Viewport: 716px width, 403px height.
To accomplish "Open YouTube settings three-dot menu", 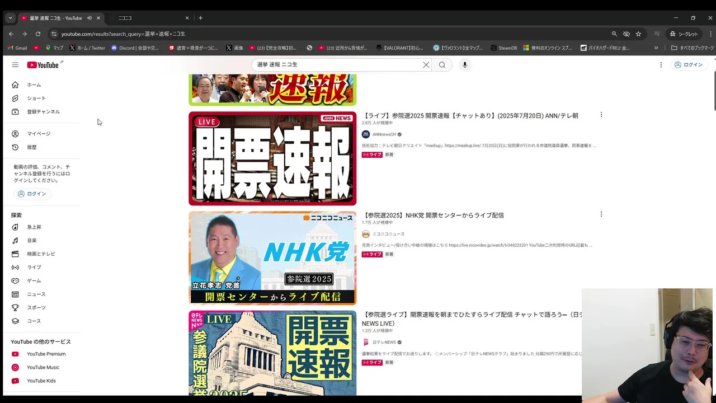I will pyautogui.click(x=661, y=65).
